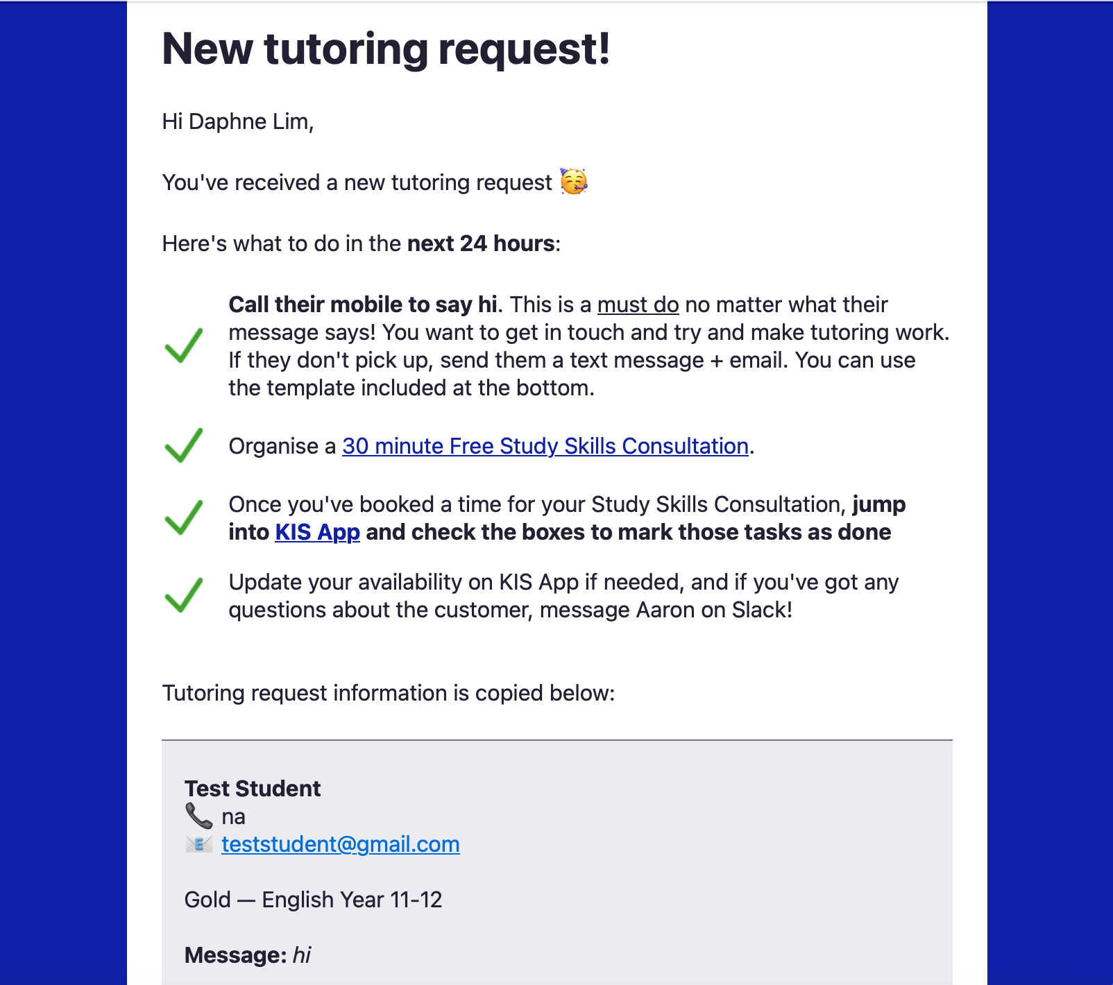1113x985 pixels.
Task: Click the checkmark beside 'Once you've booked'
Action: (184, 517)
